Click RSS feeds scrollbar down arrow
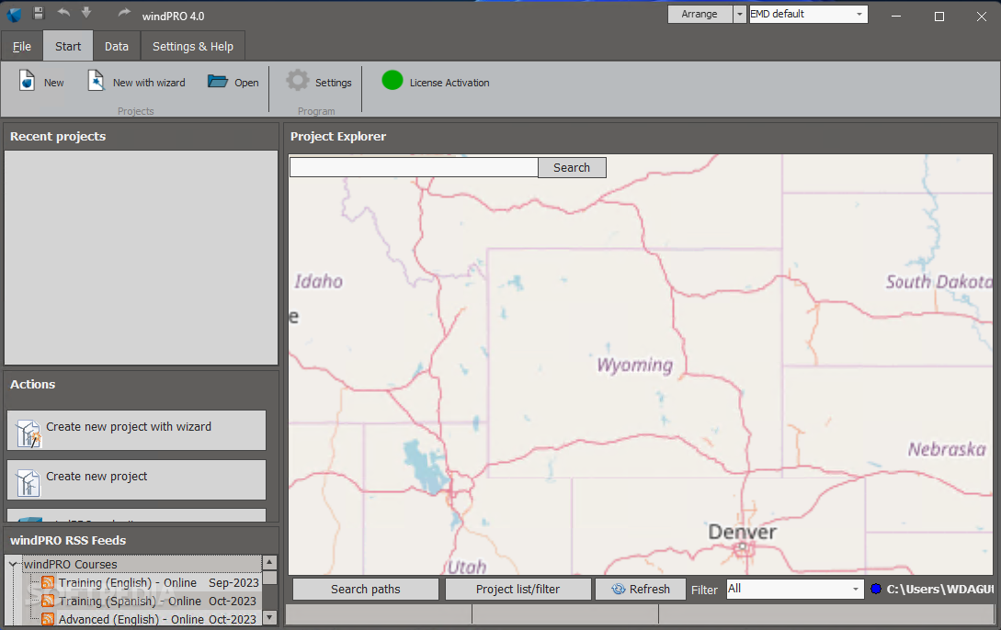This screenshot has height=630, width=1001. pyautogui.click(x=269, y=617)
